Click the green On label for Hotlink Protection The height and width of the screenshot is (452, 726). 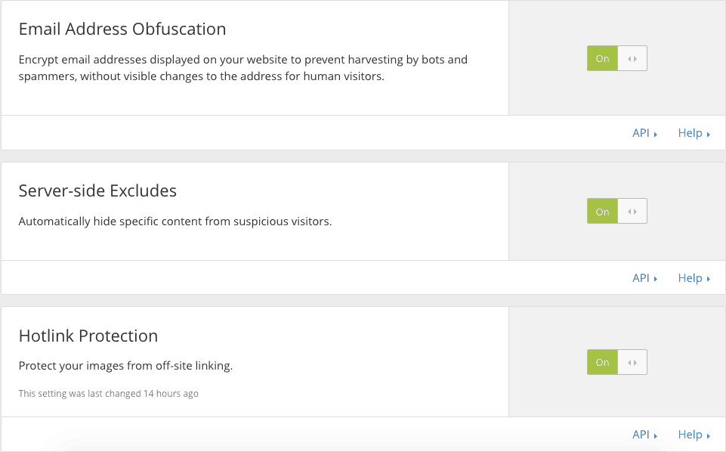click(602, 362)
